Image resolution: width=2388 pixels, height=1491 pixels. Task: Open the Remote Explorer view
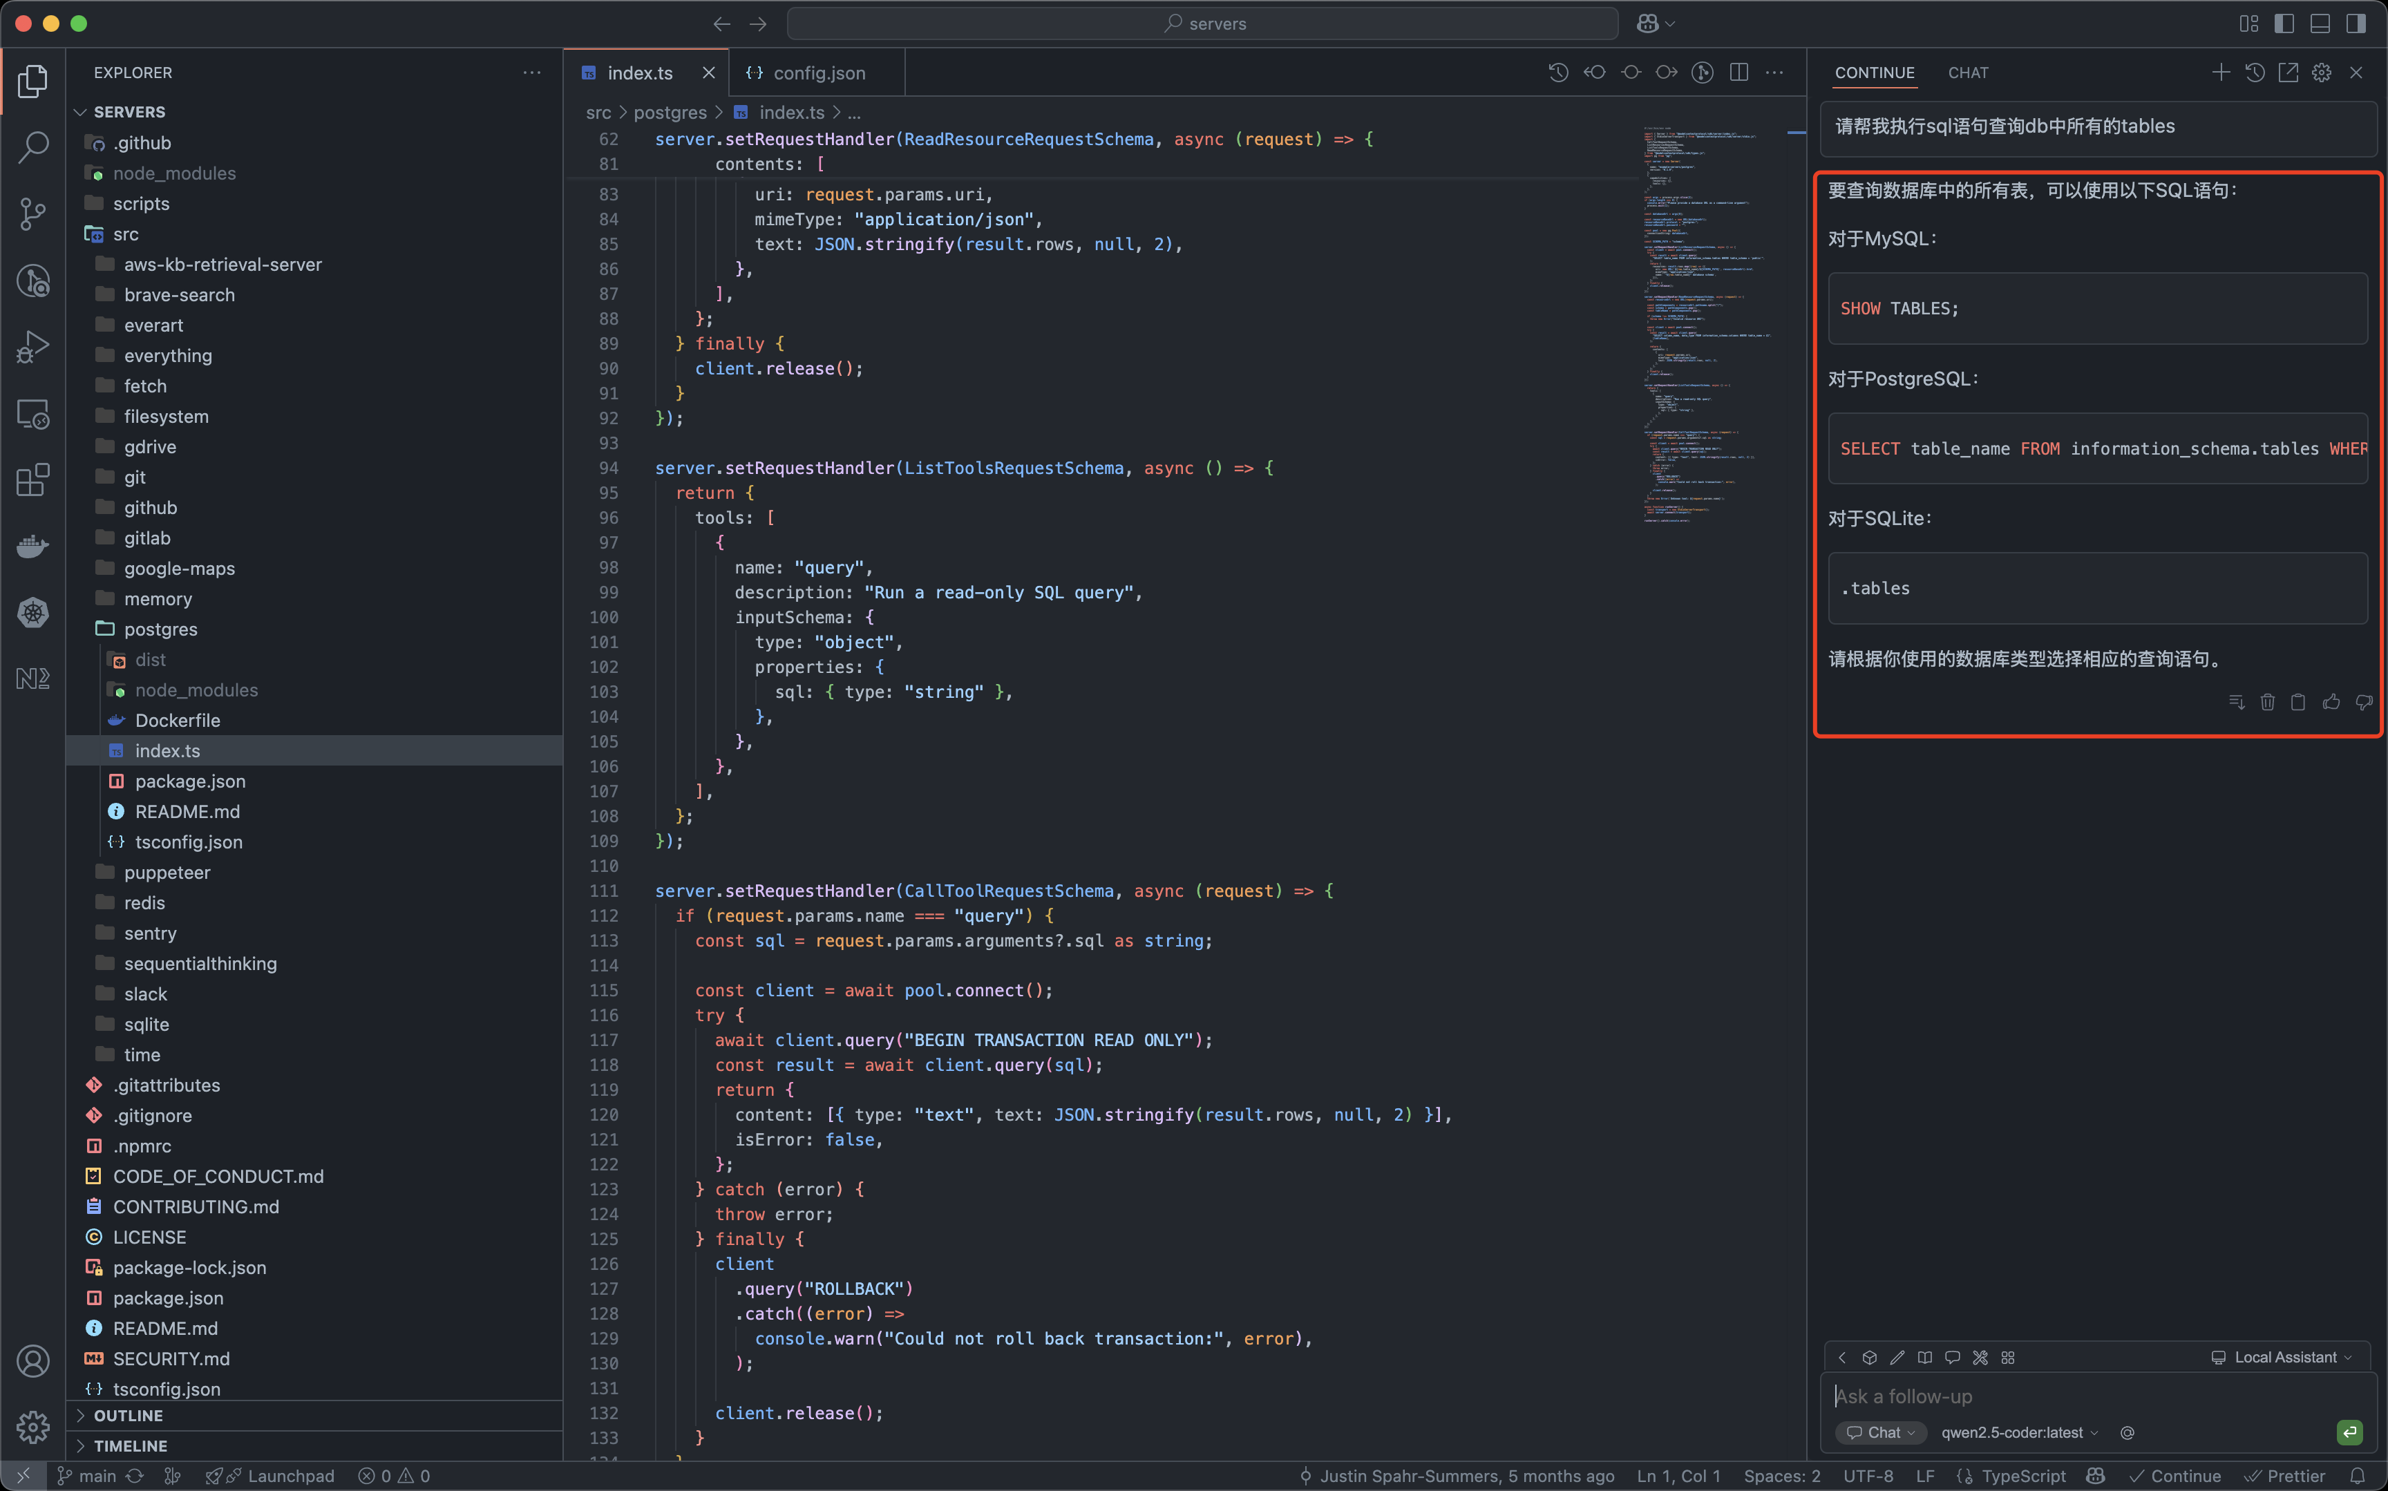click(x=32, y=414)
